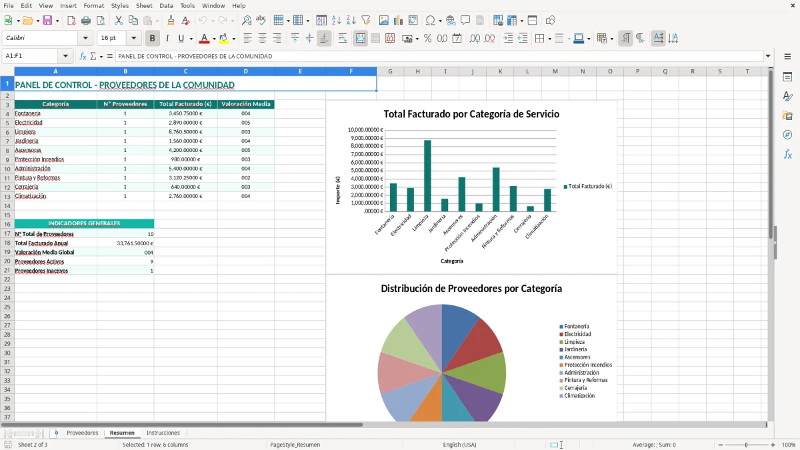Open the Data menu

[x=166, y=5]
